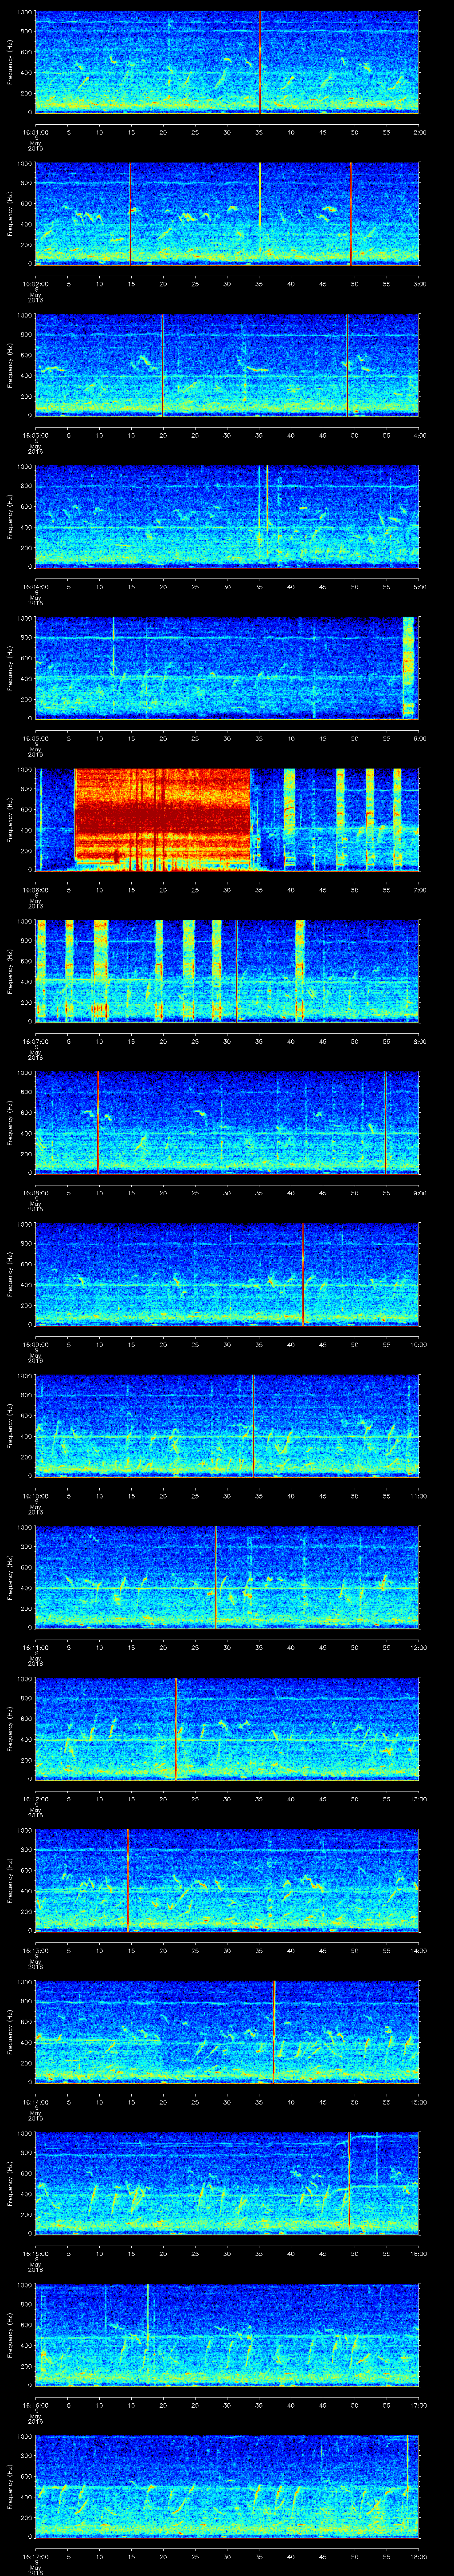This screenshot has width=454, height=2576.
Task: Click the red marker near 34 s in the 16:10:00 spectrogram
Action: pos(254,1425)
